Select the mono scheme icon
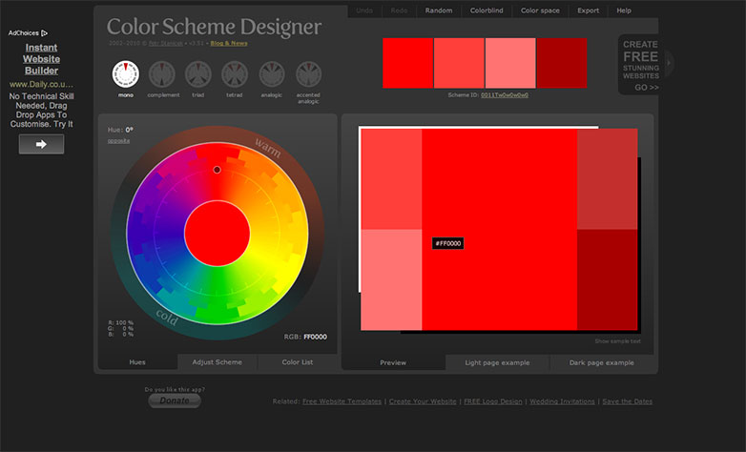Viewport: 746px width, 452px height. (125, 74)
